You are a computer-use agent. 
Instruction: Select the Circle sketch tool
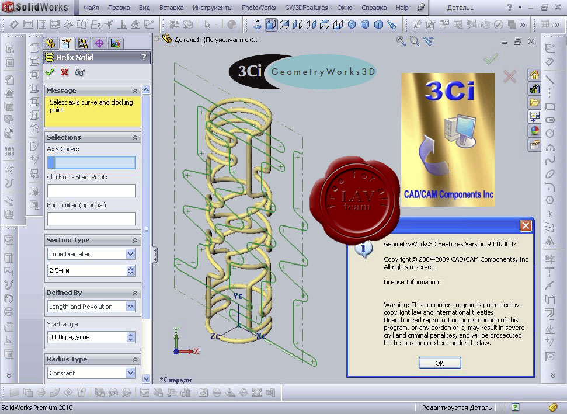[x=550, y=133]
